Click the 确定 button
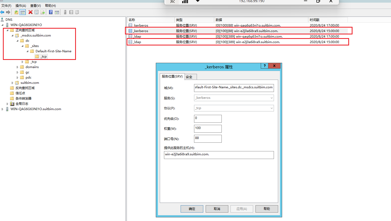The image size is (391, 221). point(192,209)
